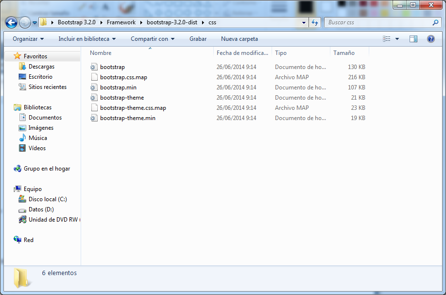The width and height of the screenshot is (446, 295).
Task: Change the view with the view icon
Action: (387, 39)
